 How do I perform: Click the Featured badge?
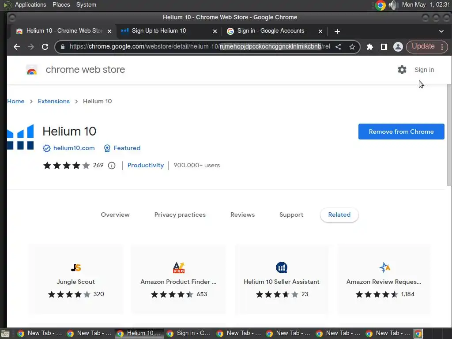point(122,148)
